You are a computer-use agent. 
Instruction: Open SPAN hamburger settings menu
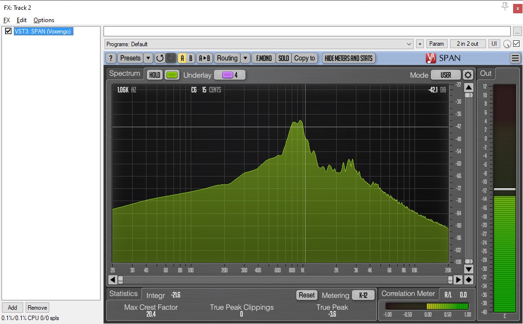coord(515,58)
